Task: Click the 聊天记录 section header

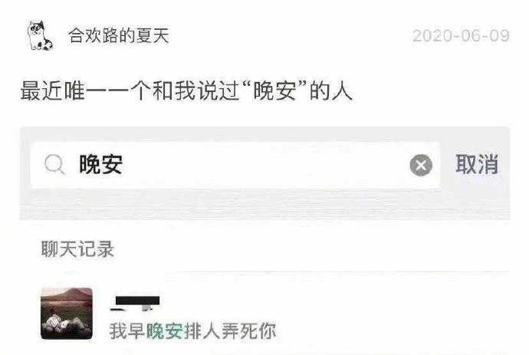Action: [x=77, y=249]
